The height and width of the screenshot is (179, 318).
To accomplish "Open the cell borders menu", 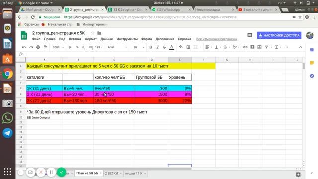I will tap(188, 47).
